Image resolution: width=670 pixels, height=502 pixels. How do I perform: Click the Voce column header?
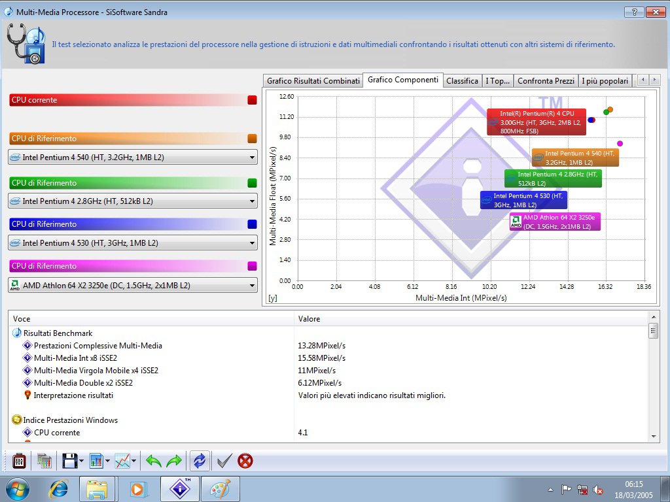22,319
